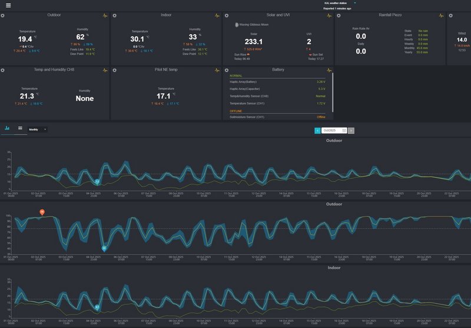Open the calendar picker in date field

pos(343,130)
